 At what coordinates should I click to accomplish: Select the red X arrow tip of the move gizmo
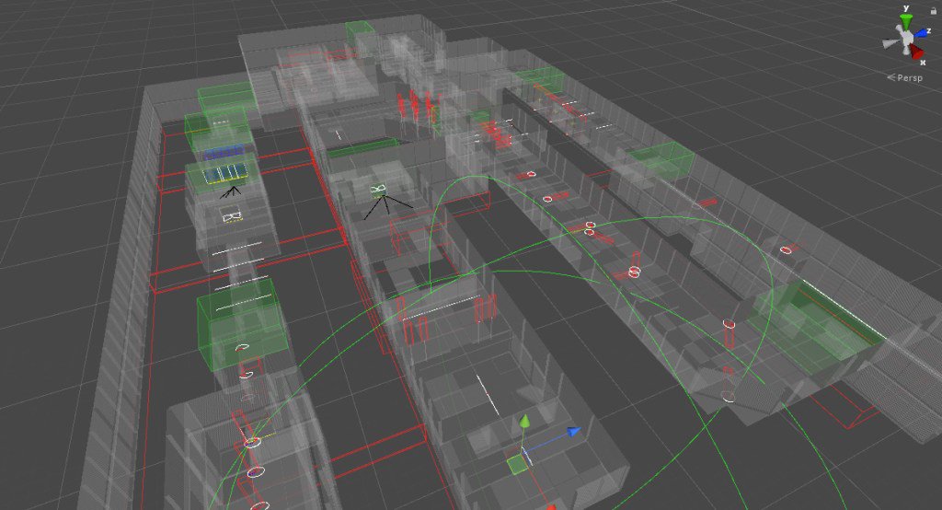tap(550, 507)
